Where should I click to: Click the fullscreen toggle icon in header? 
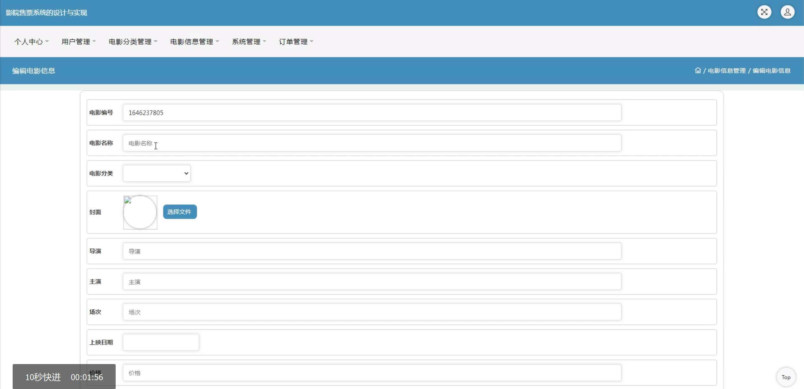point(764,12)
